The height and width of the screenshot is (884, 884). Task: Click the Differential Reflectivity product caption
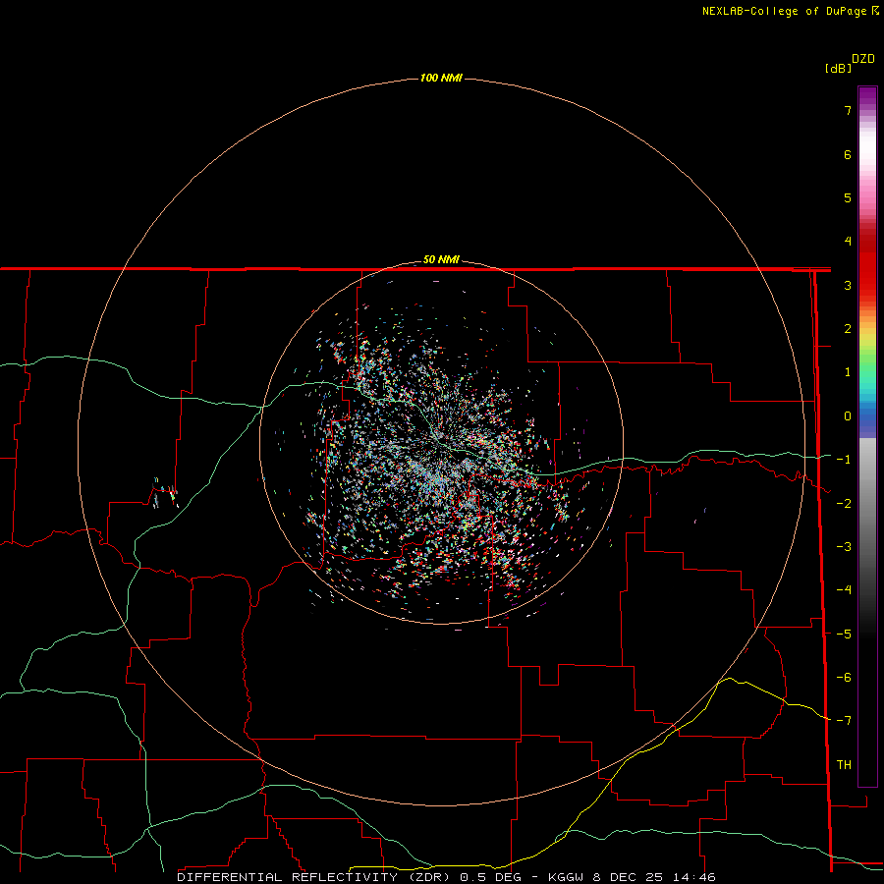pos(446,877)
